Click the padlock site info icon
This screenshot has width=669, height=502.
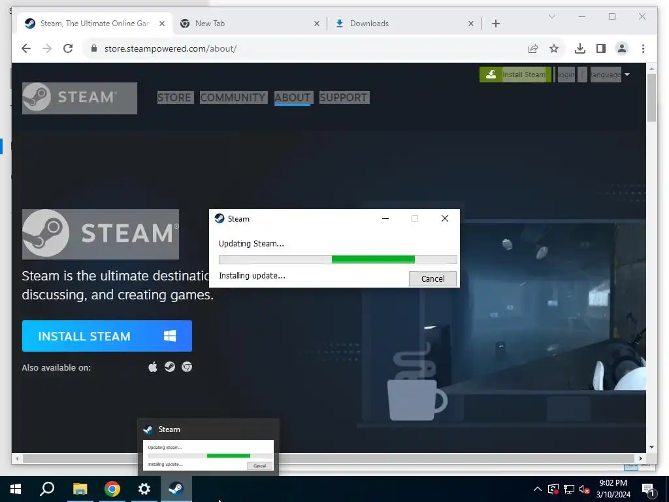click(94, 48)
